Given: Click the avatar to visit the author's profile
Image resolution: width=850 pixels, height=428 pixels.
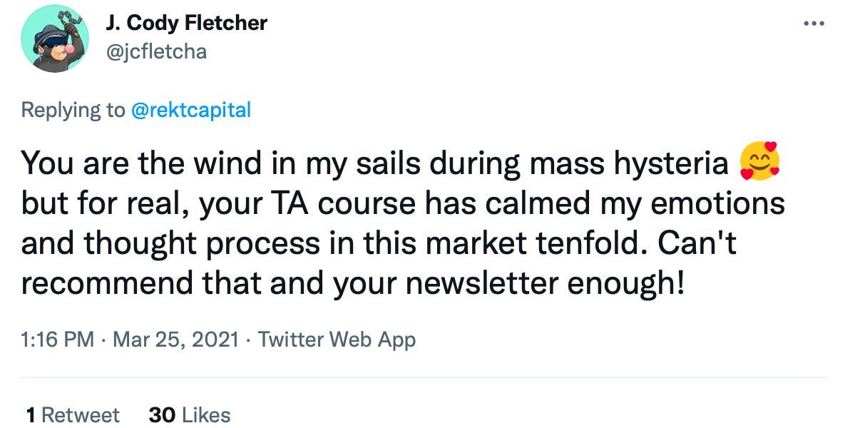Looking at the screenshot, I should pos(53,38).
